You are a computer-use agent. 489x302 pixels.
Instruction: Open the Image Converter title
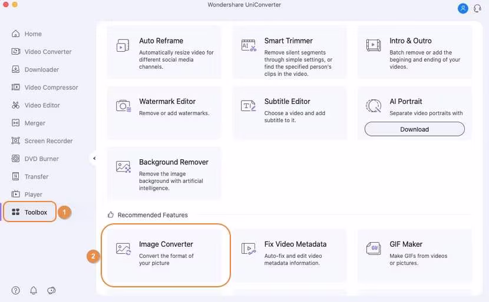click(166, 244)
